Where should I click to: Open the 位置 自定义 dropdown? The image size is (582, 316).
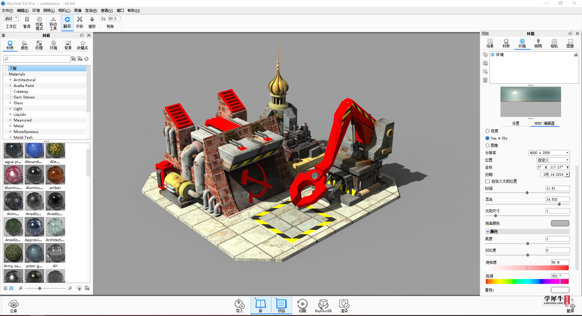click(x=553, y=160)
